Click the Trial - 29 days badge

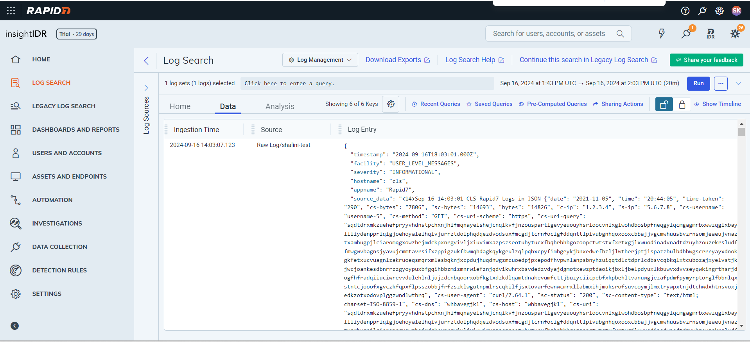point(77,34)
